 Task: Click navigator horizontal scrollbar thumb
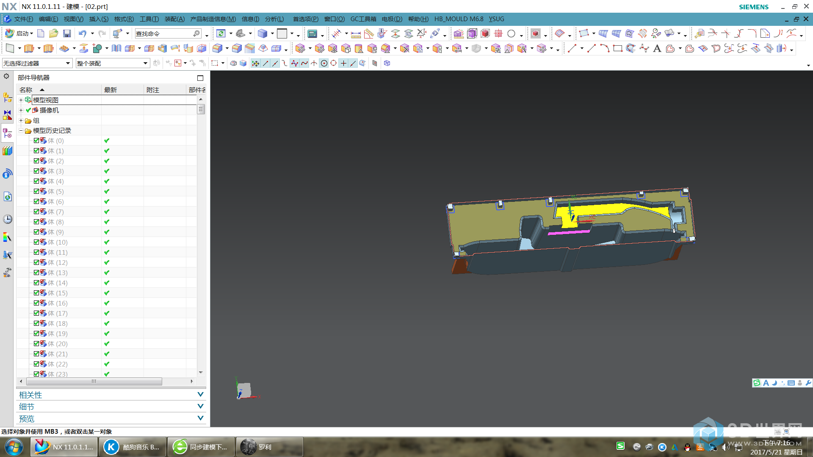[x=94, y=381]
